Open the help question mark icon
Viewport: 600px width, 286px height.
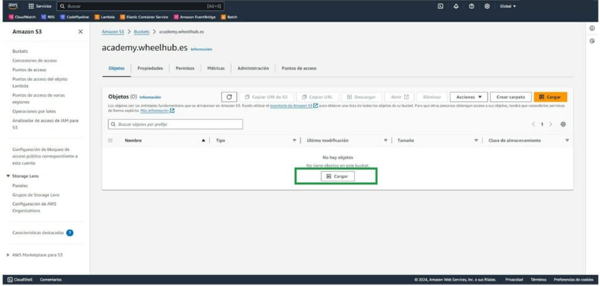[472, 6]
